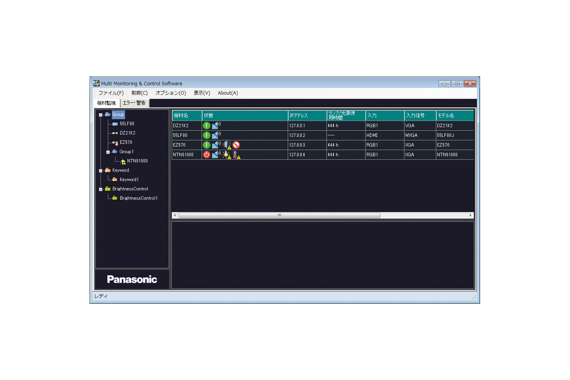Sort by 状態 column header

tap(245, 116)
